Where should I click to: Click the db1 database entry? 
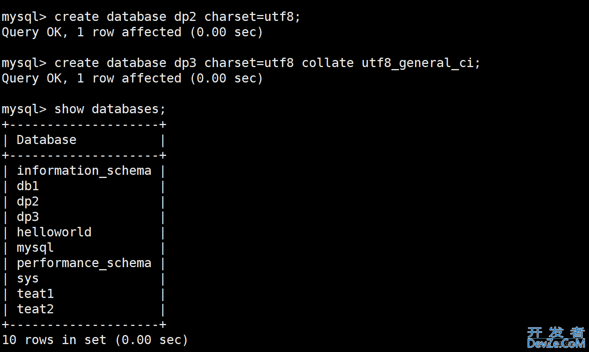(28, 186)
